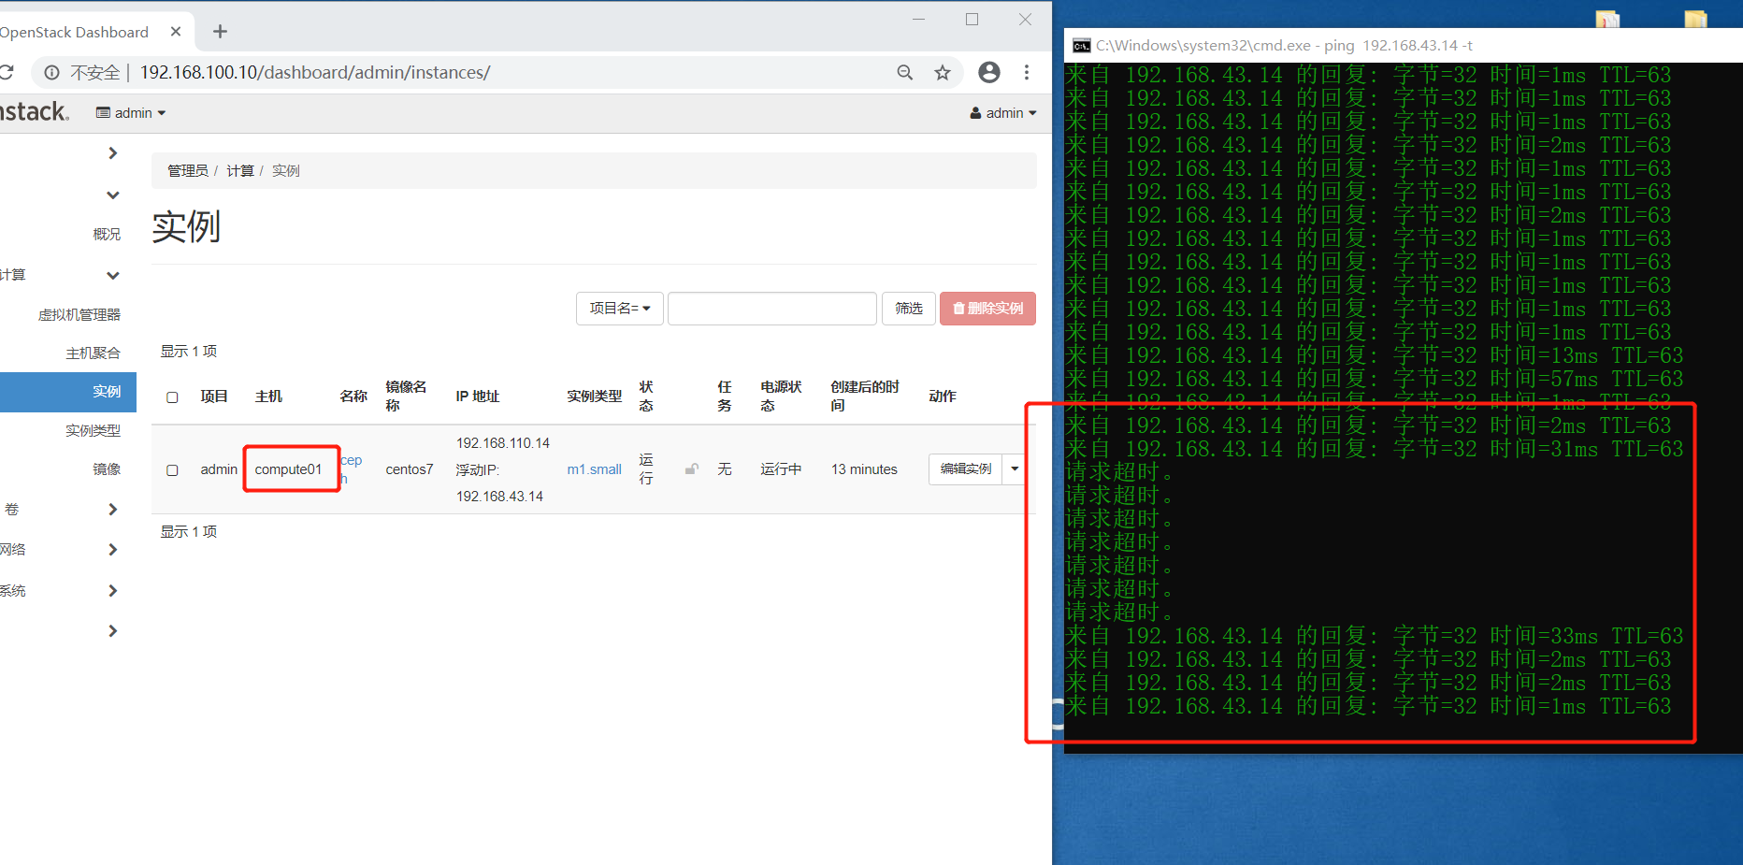Viewport: 1743px width, 865px height.
Task: Open the Chrome profile avatar icon
Action: coord(988,72)
